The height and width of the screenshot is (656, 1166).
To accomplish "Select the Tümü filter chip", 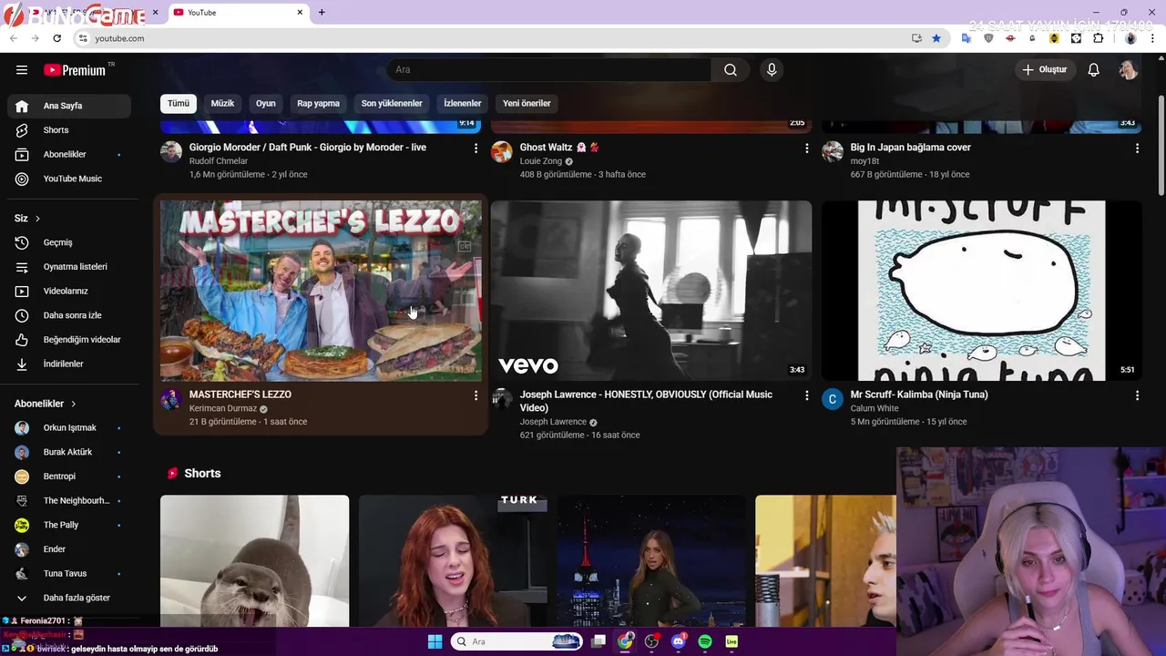I will point(179,103).
